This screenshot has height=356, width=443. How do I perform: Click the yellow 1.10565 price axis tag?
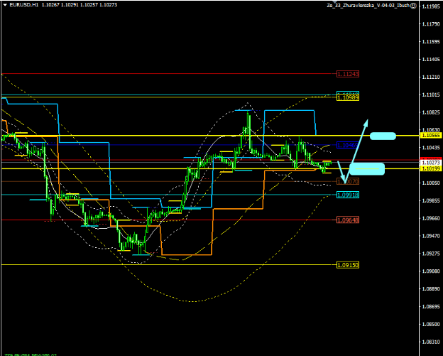[x=431, y=135]
